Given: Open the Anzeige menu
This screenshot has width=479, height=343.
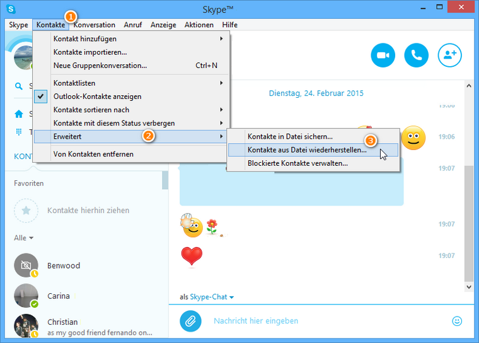Looking at the screenshot, I should tap(163, 25).
